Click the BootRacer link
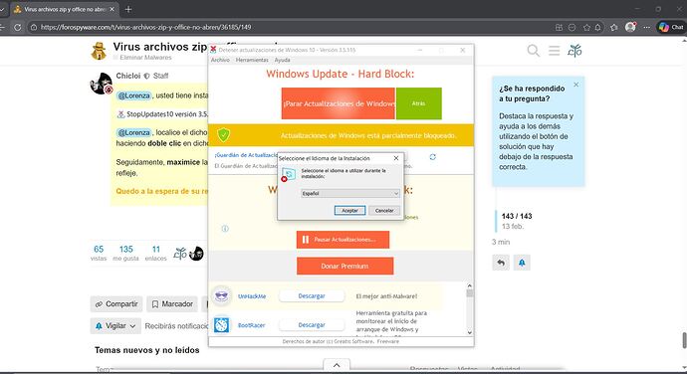 point(252,325)
